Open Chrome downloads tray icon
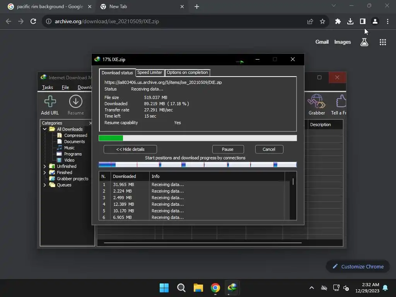This screenshot has width=396, height=297. click(350, 22)
